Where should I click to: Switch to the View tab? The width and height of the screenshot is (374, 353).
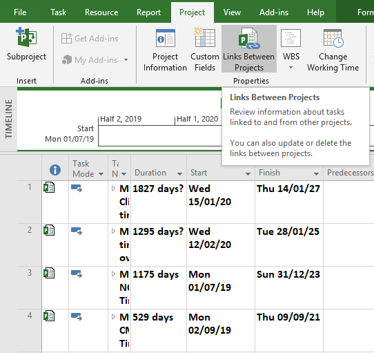tap(232, 12)
